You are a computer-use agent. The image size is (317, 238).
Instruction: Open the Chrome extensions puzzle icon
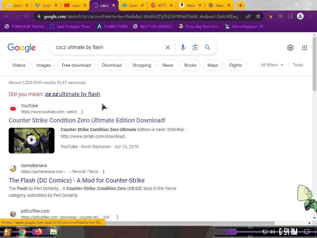(x=280, y=16)
